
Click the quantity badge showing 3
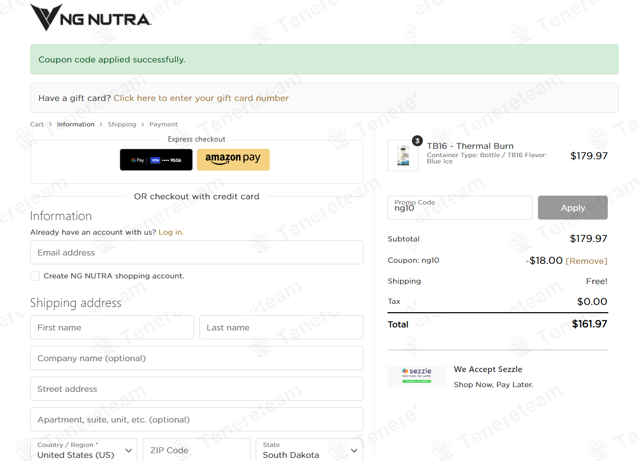(417, 141)
